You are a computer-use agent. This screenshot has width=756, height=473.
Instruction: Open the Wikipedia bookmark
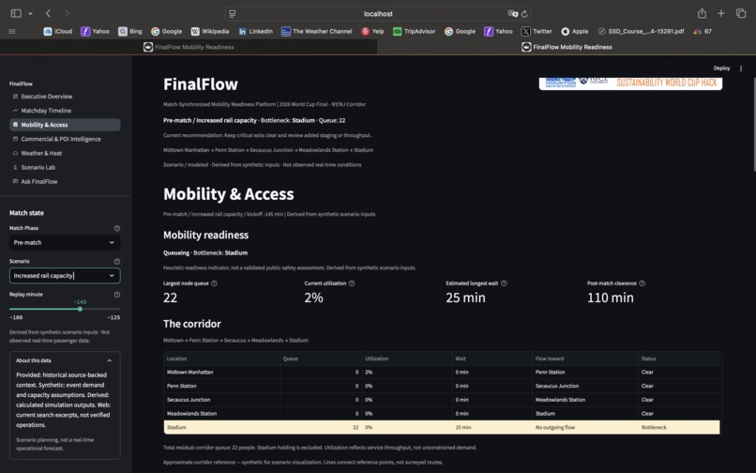point(210,31)
